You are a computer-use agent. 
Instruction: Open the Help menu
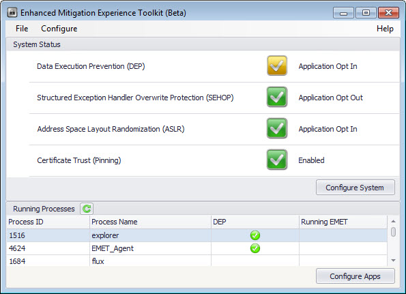(x=385, y=29)
